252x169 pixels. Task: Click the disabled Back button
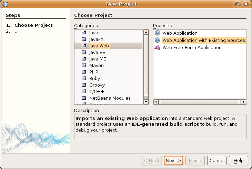pyautogui.click(x=152, y=160)
